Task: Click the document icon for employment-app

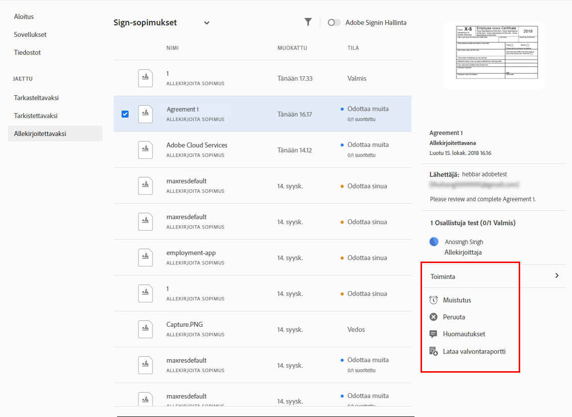Action: click(145, 258)
